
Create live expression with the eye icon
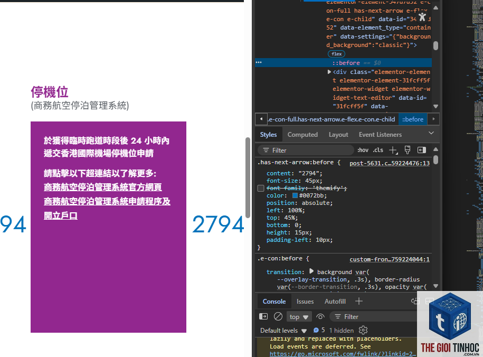tap(320, 317)
